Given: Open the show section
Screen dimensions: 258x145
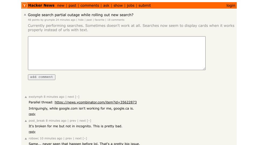Looking at the screenshot, I should click(x=118, y=6).
